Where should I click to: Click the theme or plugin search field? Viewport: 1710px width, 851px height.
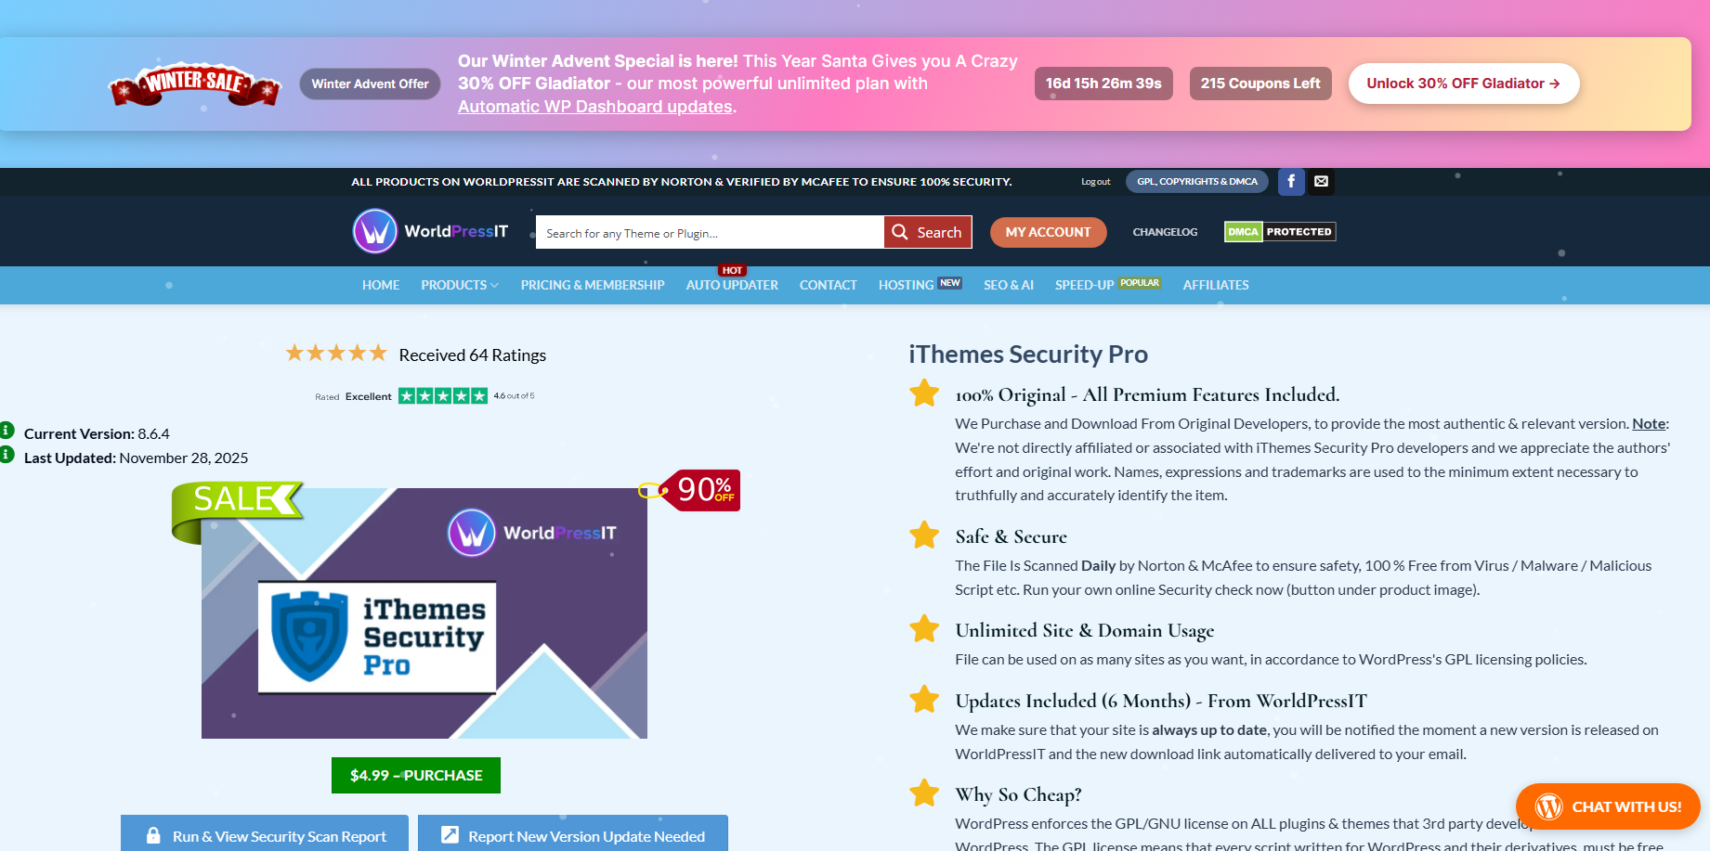pos(709,233)
